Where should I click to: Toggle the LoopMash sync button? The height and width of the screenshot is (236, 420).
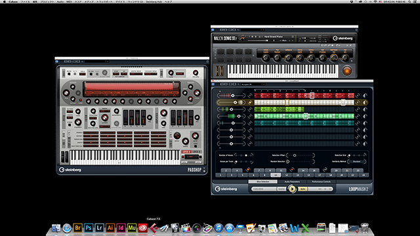point(303,189)
